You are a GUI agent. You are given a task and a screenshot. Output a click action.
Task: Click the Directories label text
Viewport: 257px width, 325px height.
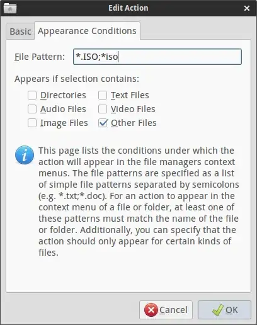[63, 95]
